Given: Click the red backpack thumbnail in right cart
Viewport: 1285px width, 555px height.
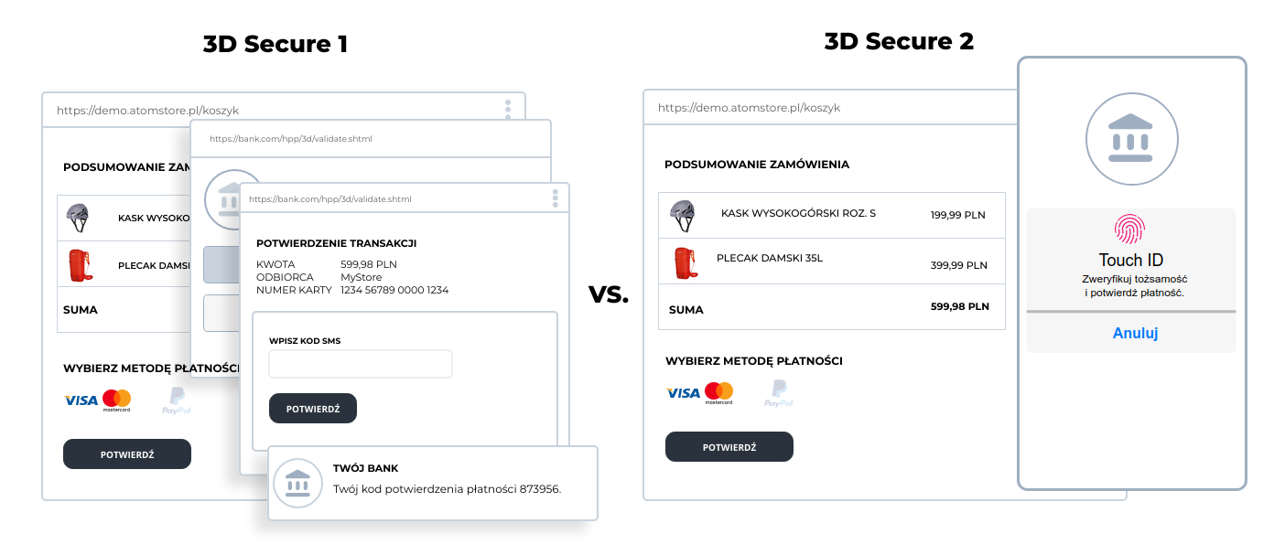Looking at the screenshot, I should (x=683, y=263).
